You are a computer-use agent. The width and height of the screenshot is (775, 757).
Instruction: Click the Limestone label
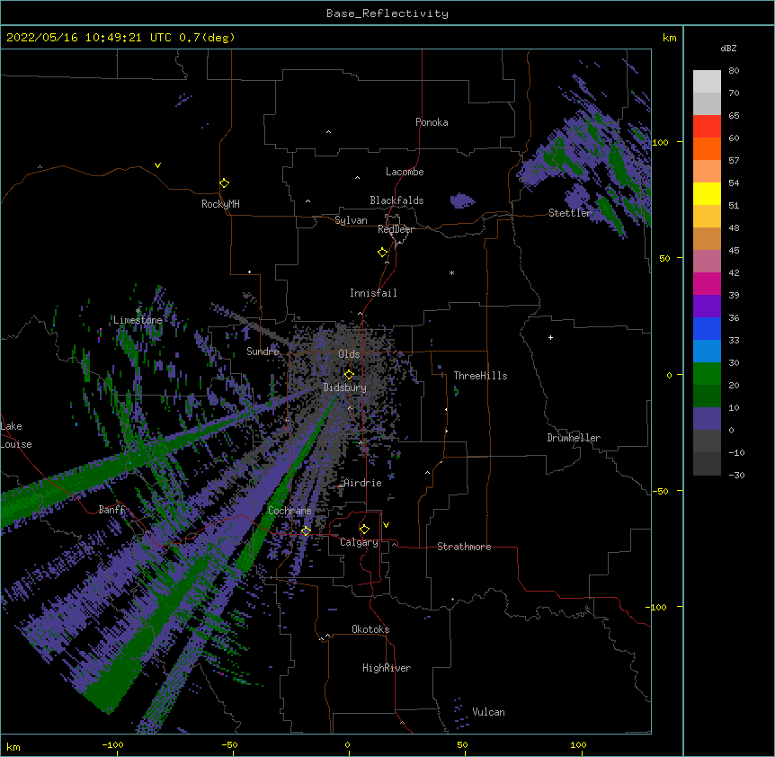click(138, 320)
